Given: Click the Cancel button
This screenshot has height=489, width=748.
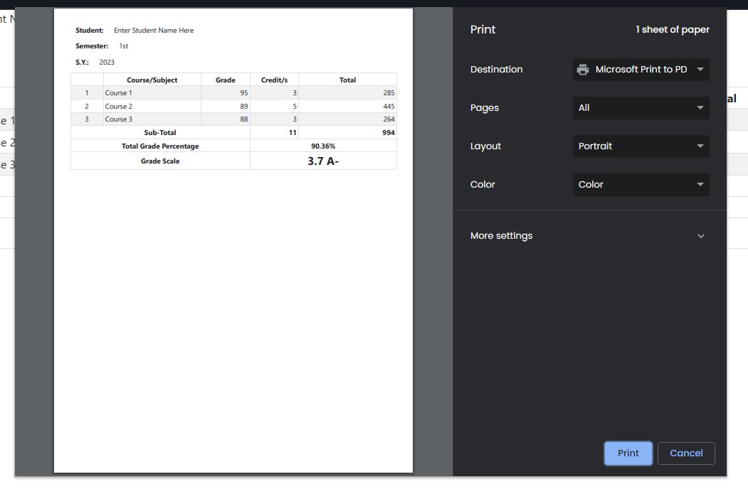Looking at the screenshot, I should [x=685, y=453].
